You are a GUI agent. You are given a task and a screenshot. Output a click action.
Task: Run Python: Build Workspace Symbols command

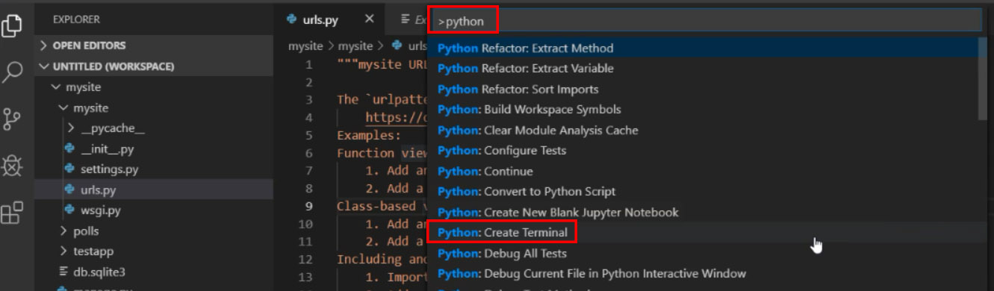point(703,110)
